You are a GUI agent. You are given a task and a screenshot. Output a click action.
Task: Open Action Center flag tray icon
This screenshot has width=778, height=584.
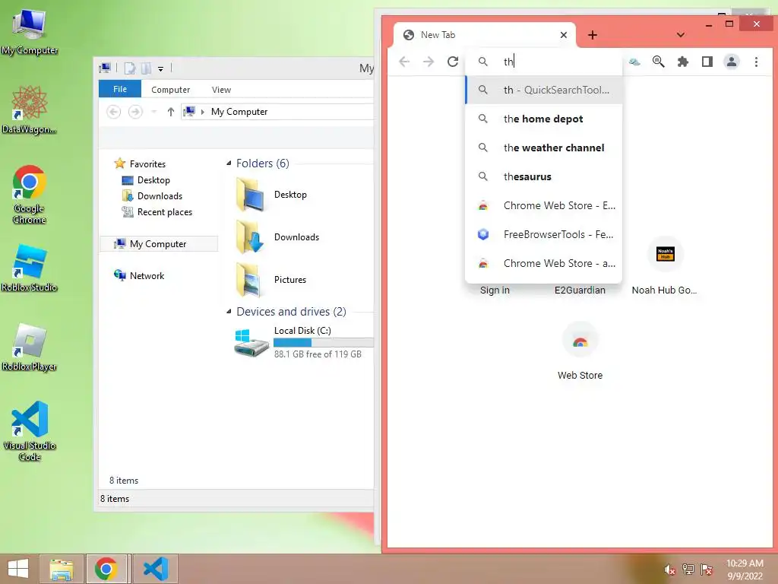(x=707, y=570)
